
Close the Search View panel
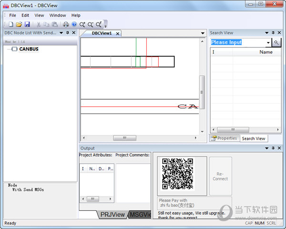279,33
